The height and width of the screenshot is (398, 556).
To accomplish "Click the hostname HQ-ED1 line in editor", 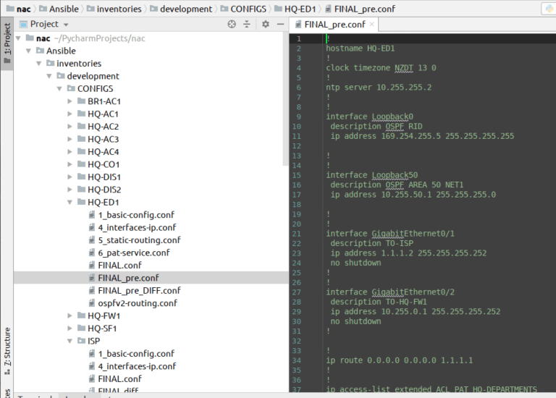I will [x=361, y=48].
